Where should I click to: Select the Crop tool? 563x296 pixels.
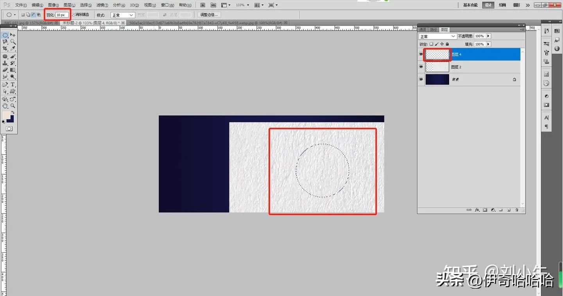5,48
